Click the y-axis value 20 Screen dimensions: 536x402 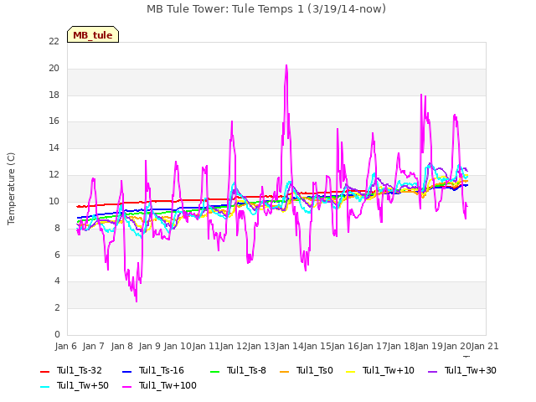54,69
